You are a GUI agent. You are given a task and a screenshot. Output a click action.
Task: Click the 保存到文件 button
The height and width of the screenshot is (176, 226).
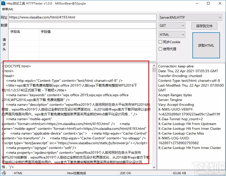[204, 26]
